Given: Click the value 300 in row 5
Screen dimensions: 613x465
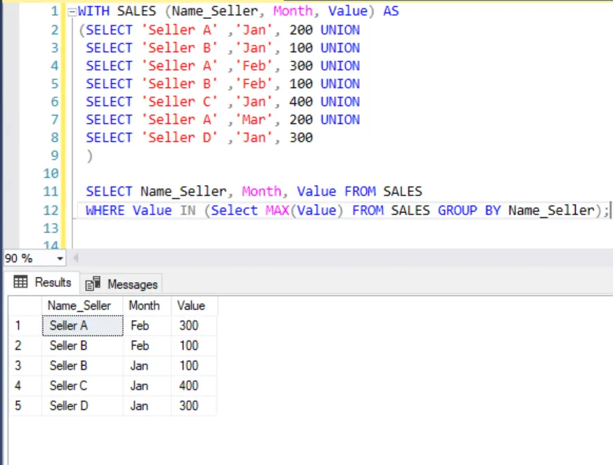Looking at the screenshot, I should point(194,405).
